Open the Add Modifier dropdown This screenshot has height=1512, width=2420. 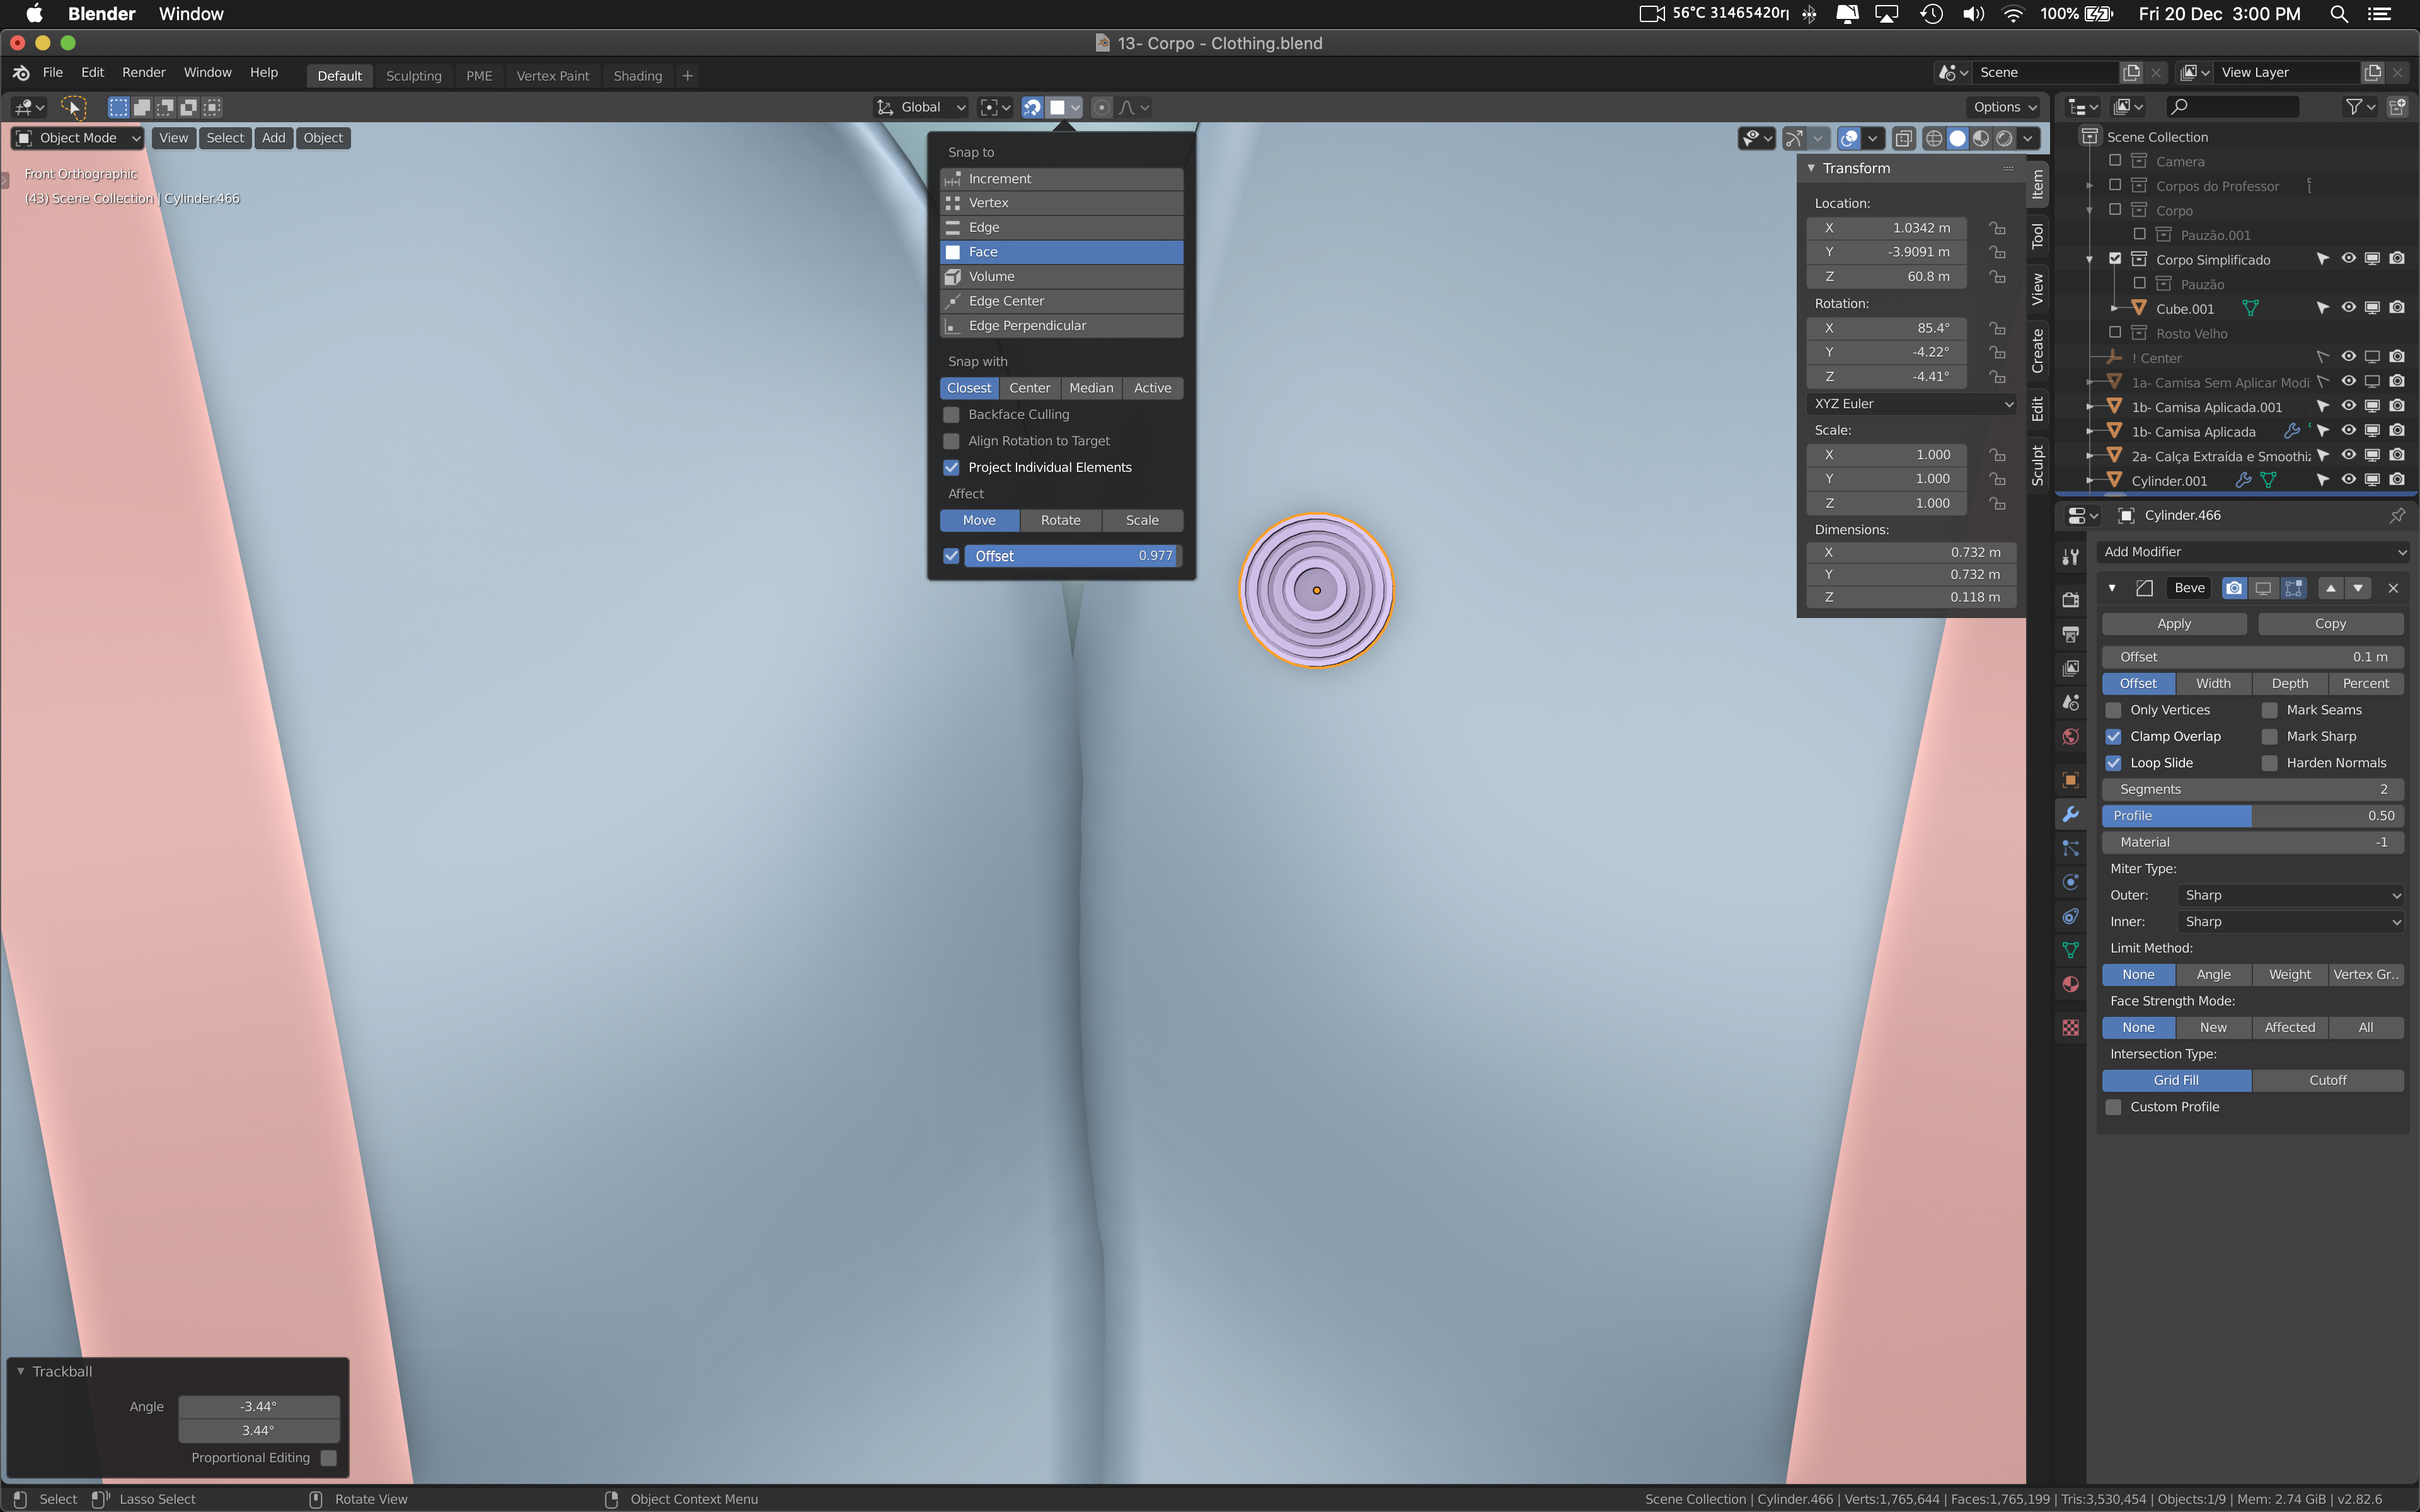pyautogui.click(x=2254, y=552)
